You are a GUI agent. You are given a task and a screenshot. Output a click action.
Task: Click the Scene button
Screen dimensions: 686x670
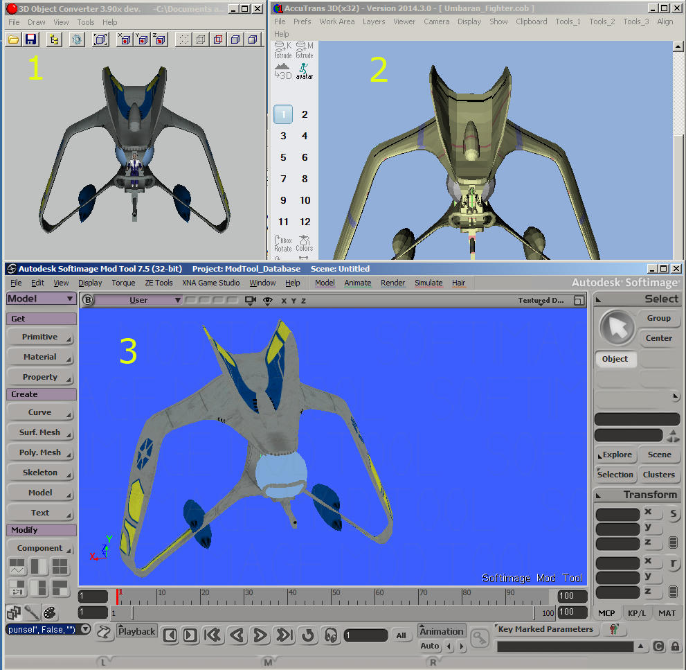pyautogui.click(x=659, y=455)
